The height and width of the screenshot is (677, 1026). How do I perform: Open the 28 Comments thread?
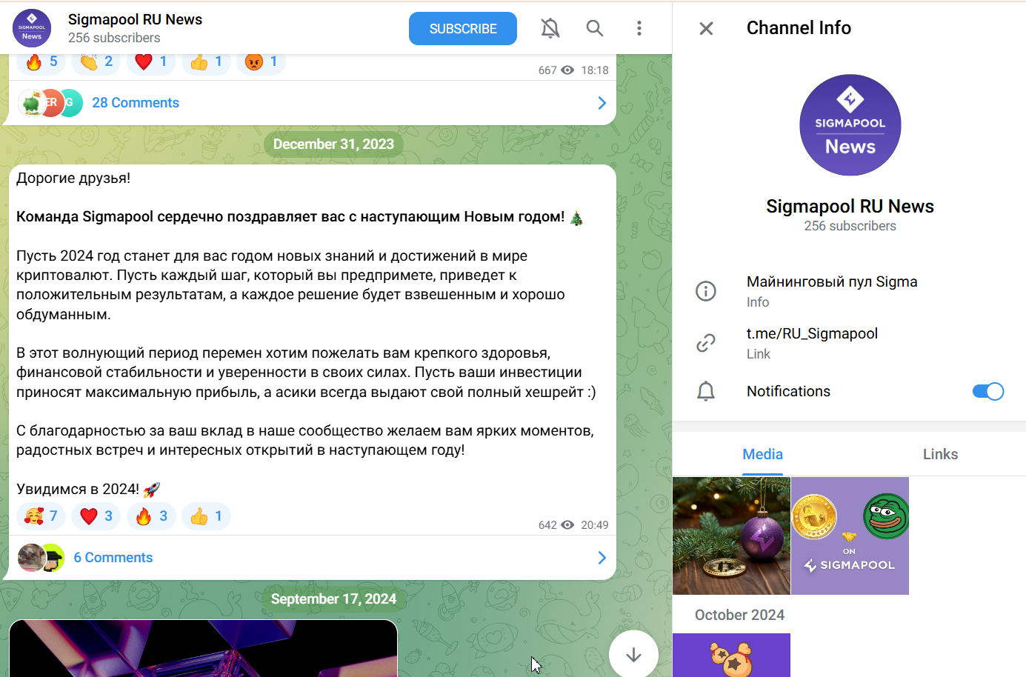[136, 103]
